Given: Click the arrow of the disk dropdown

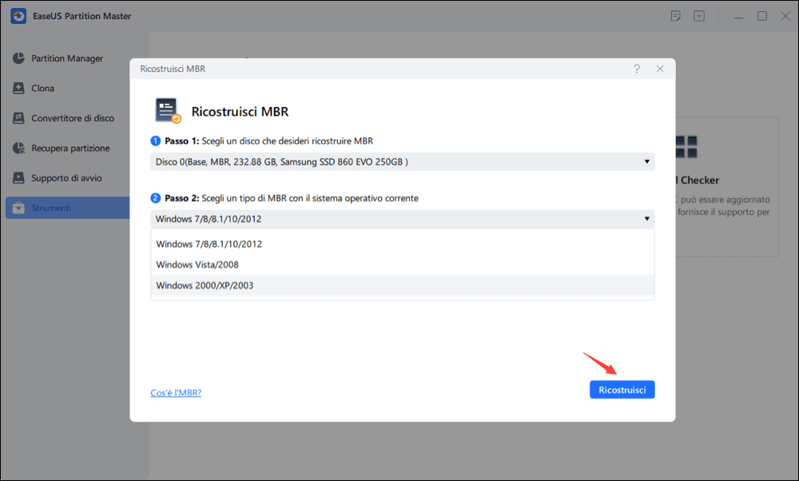Looking at the screenshot, I should coord(646,162).
